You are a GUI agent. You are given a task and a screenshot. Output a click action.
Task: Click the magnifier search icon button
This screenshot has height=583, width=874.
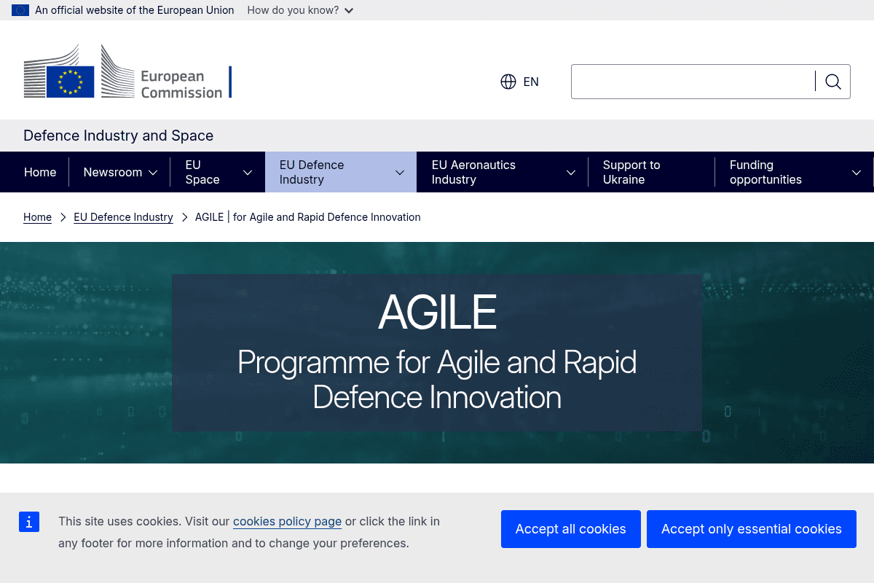coord(833,82)
